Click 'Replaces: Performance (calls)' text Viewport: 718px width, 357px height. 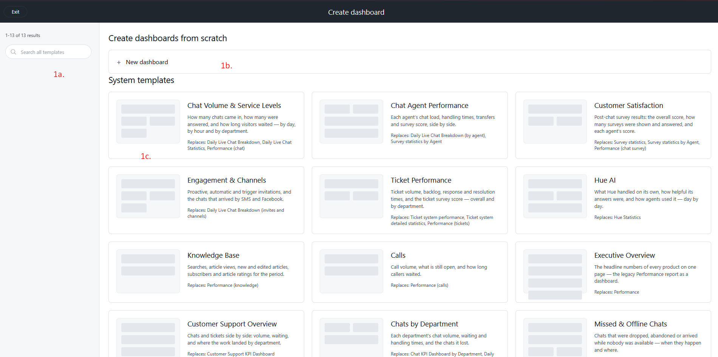point(419,285)
